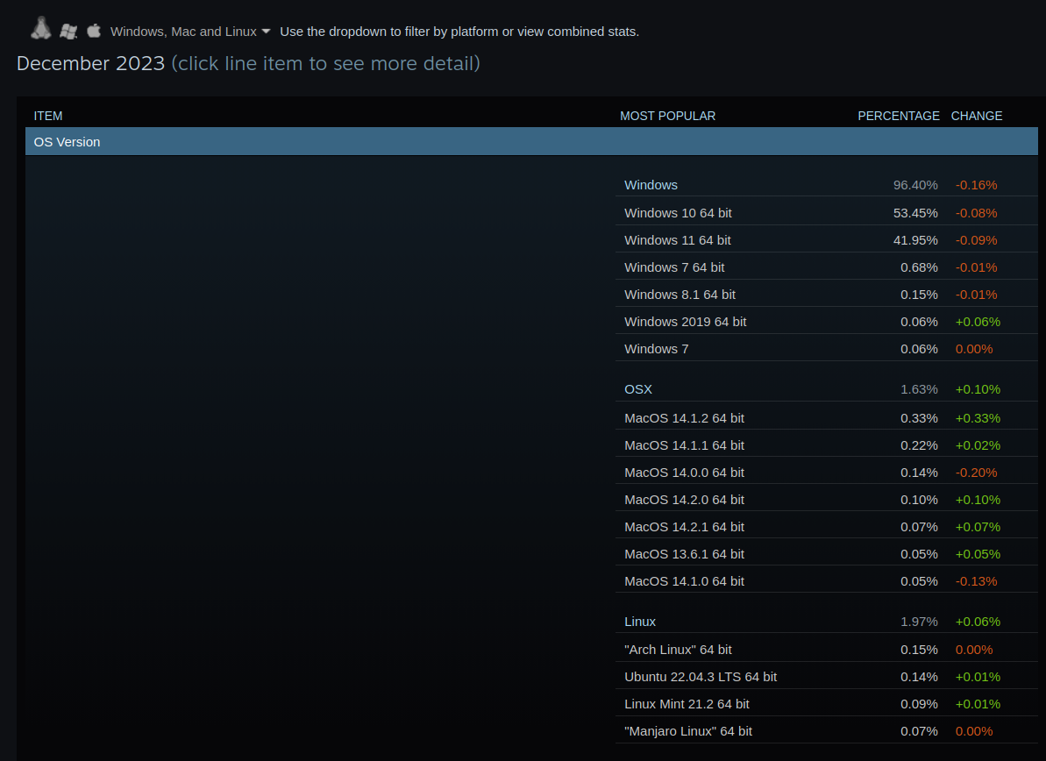Click the 96.40% Windows percentage value
This screenshot has width=1046, height=761.
point(915,185)
